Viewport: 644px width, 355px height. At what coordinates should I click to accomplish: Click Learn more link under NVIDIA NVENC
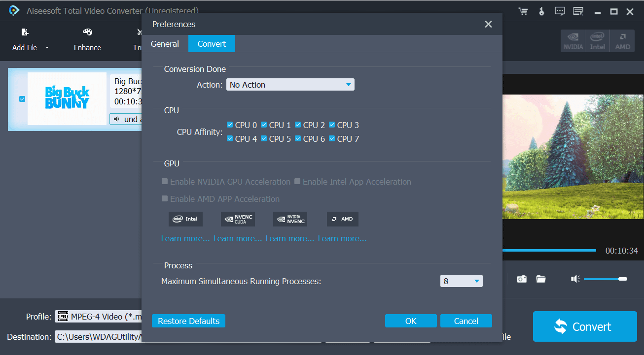[x=290, y=238]
